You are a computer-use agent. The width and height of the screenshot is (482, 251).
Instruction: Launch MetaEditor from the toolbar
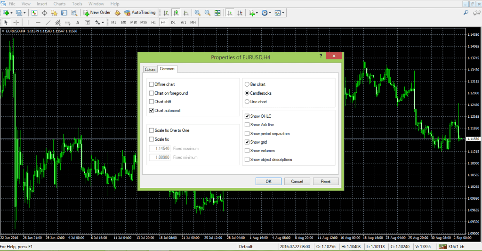click(x=117, y=13)
